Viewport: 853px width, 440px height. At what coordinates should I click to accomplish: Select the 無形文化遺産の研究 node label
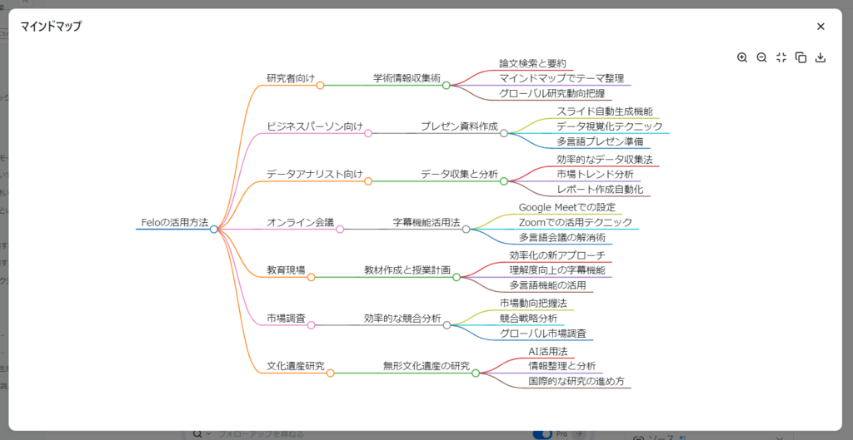[426, 366]
